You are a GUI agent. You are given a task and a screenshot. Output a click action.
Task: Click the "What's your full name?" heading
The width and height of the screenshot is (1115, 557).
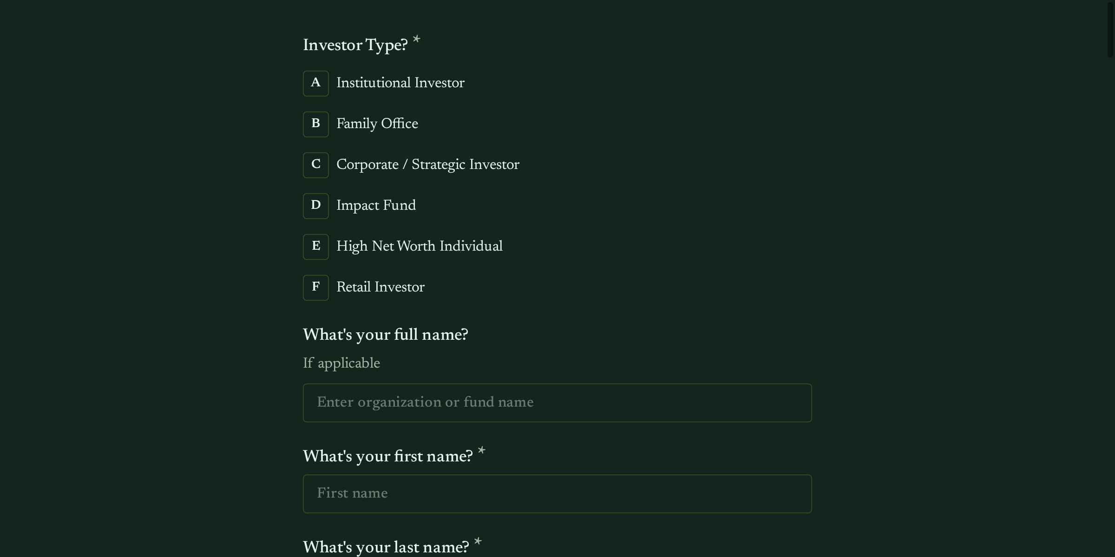(x=385, y=335)
